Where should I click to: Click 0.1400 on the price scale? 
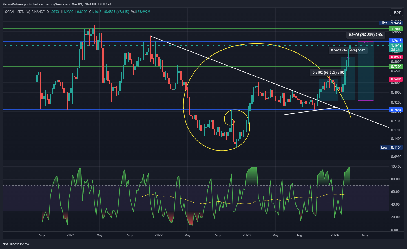point(396,139)
